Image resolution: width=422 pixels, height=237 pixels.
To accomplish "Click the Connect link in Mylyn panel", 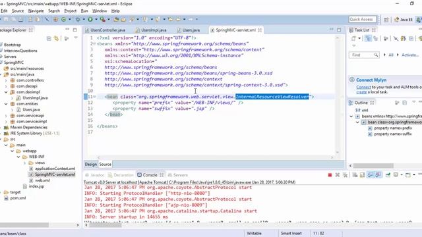I will pyautogui.click(x=363, y=87).
